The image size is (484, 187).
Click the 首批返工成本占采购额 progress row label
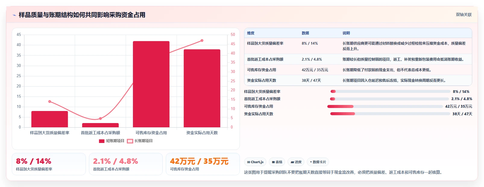(x=262, y=99)
